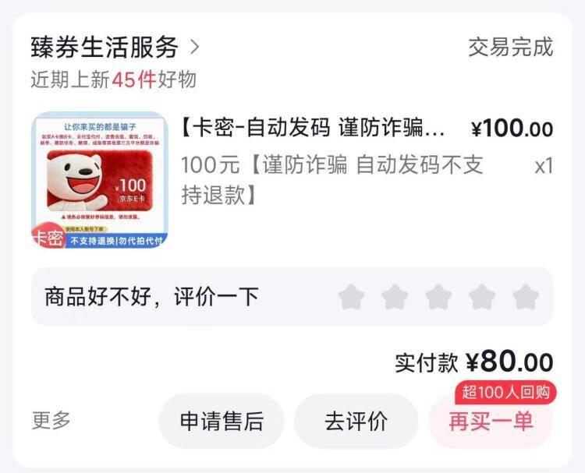Select the fourth rating star
Image resolution: width=585 pixels, height=473 pixels.
pyautogui.click(x=482, y=297)
